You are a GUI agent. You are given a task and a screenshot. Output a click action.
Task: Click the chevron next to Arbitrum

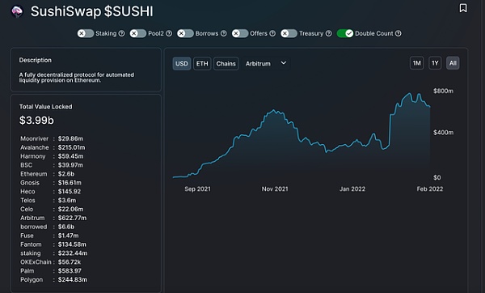click(284, 63)
